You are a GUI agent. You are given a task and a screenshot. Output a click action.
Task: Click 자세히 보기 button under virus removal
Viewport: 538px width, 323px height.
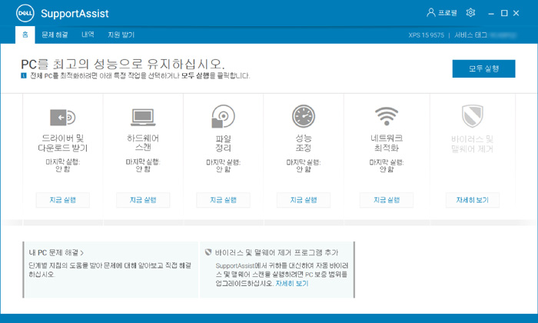pyautogui.click(x=472, y=200)
